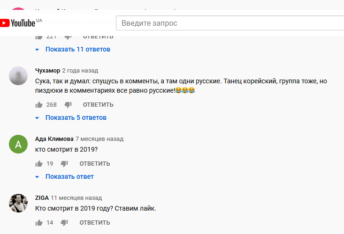The width and height of the screenshot is (344, 234).
Task: Expand "Показать 5 ответов" replies
Action: tap(76, 117)
